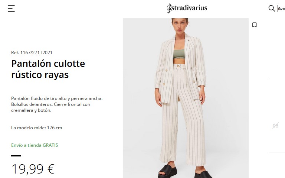Click the magnifying glass search icon
This screenshot has width=285, height=178.
tap(272, 9)
